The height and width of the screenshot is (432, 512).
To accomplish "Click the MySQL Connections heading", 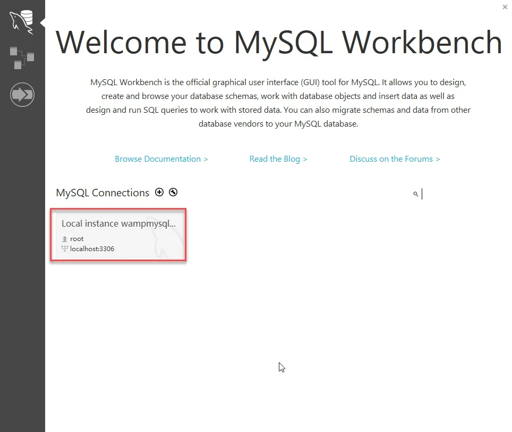I will pos(103,193).
